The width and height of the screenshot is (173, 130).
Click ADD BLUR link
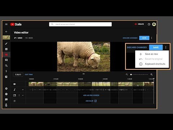pos(89,101)
